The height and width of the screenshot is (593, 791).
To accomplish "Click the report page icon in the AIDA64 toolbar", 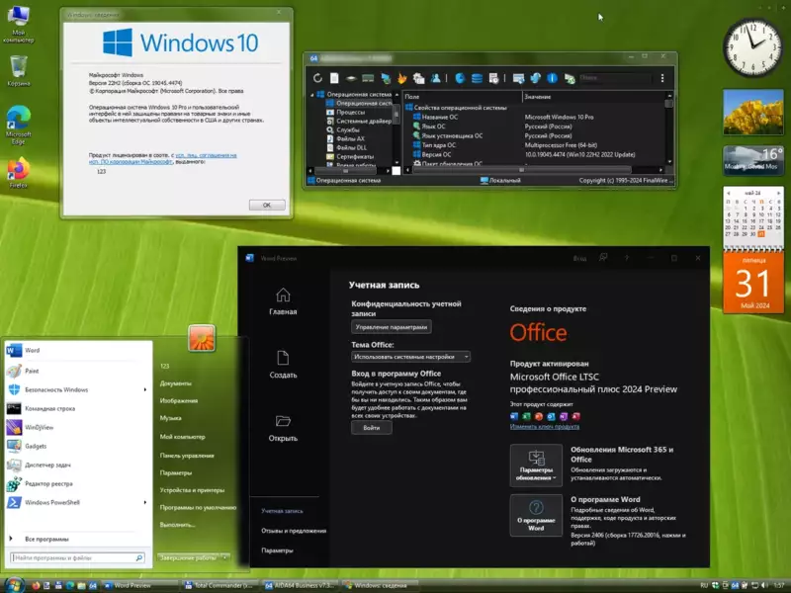I will pos(334,78).
